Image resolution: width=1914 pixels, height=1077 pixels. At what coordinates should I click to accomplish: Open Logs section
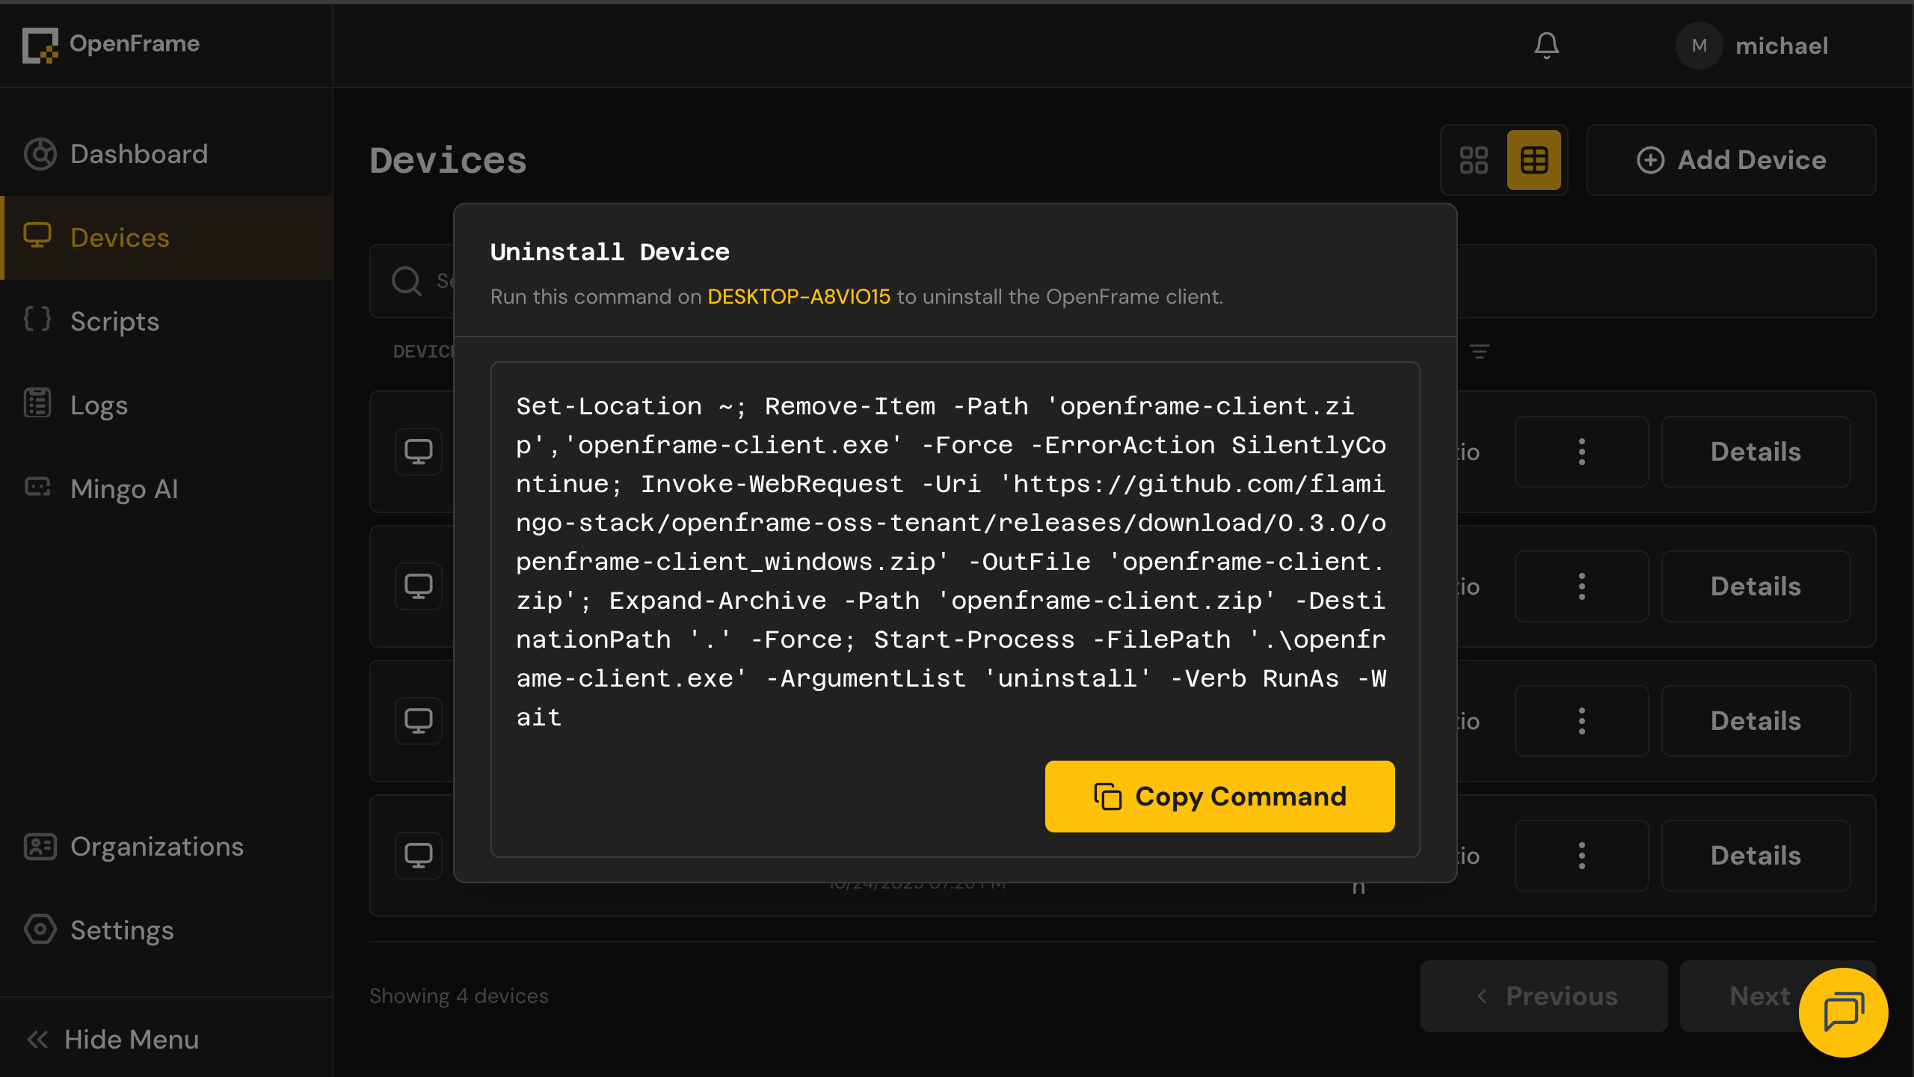pos(166,405)
